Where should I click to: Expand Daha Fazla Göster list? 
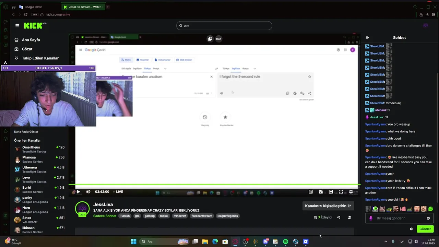coord(26,132)
